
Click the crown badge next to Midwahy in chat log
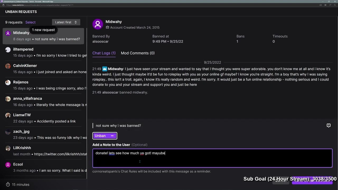click(x=105, y=69)
